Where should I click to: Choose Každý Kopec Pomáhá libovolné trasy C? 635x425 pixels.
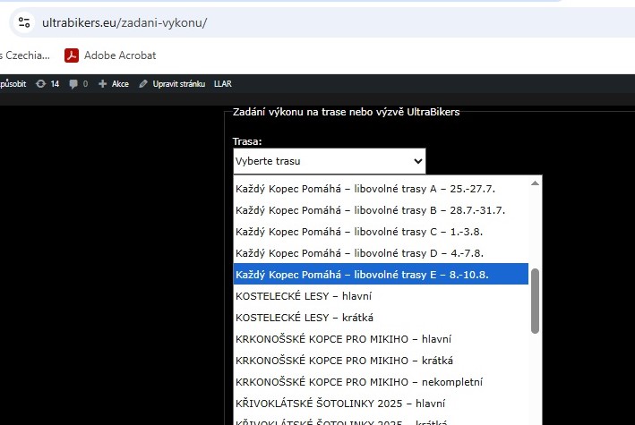click(x=363, y=232)
